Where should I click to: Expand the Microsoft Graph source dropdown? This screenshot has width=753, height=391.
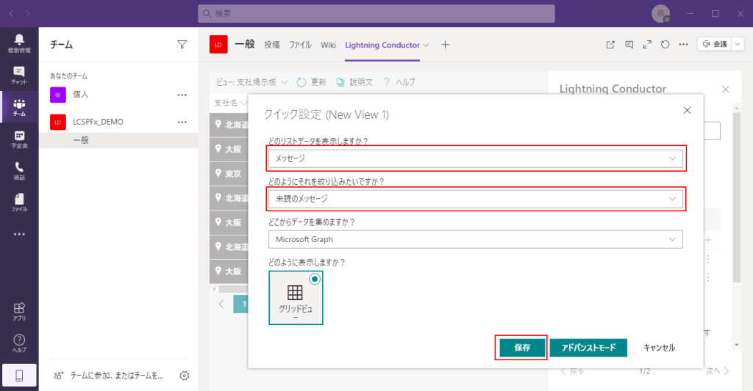click(x=476, y=239)
